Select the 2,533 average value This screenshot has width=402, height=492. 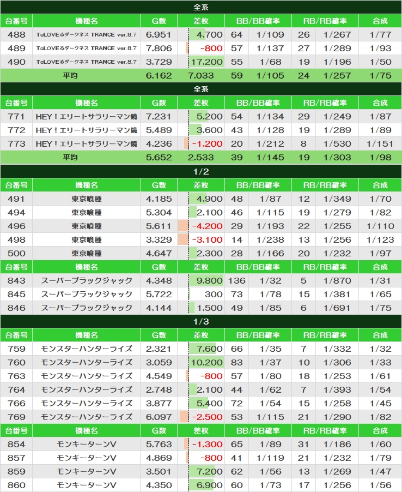tap(201, 158)
